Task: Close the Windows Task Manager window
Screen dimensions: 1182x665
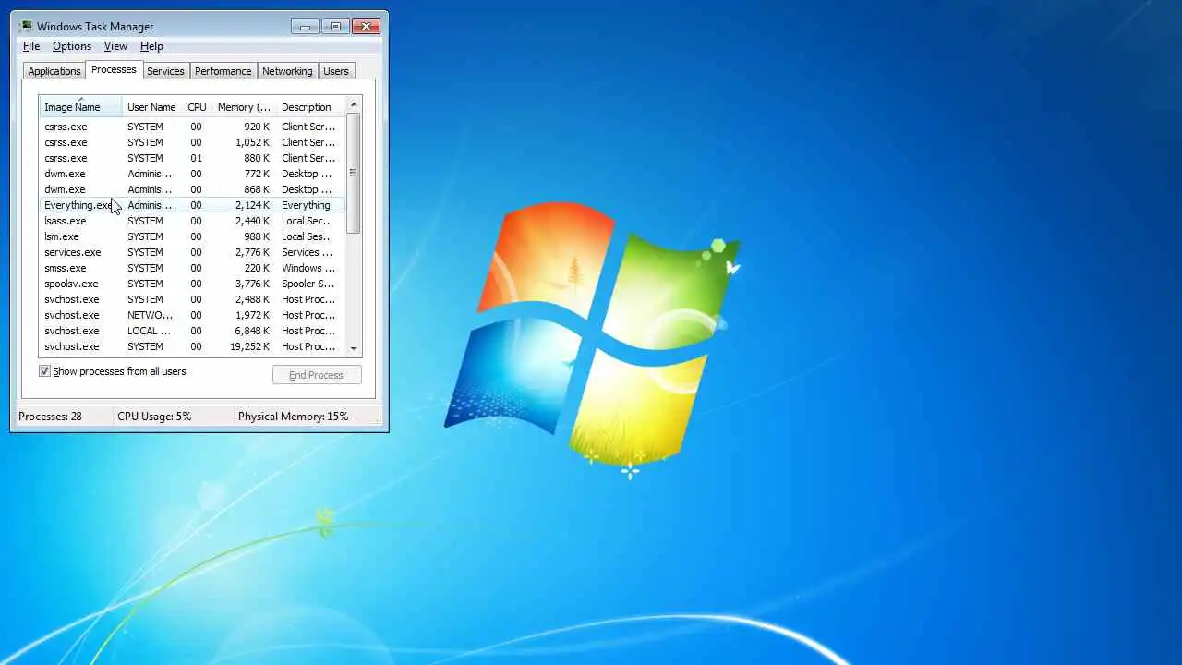Action: pyautogui.click(x=367, y=26)
